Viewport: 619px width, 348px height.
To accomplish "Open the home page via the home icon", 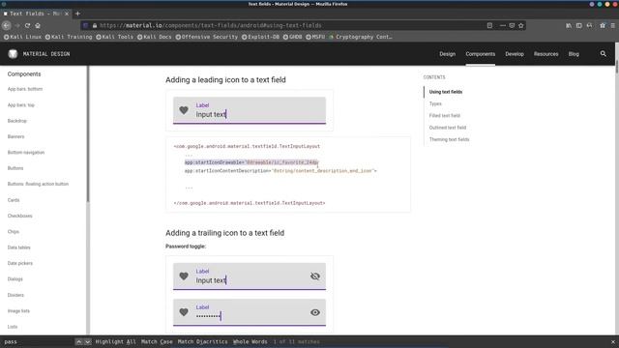I will point(38,25).
